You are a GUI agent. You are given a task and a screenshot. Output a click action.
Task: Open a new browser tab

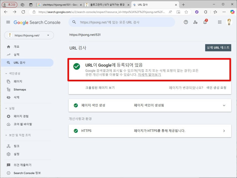click(x=183, y=5)
